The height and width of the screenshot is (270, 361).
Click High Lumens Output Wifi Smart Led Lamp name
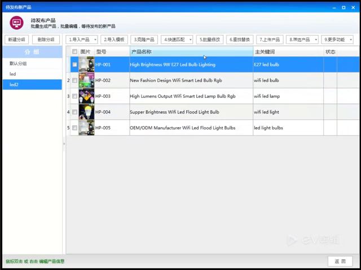tap(183, 96)
